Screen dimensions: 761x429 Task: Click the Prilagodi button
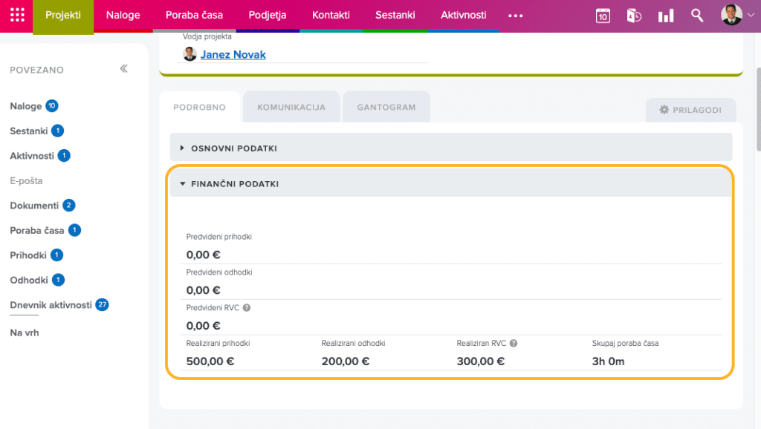click(x=690, y=110)
